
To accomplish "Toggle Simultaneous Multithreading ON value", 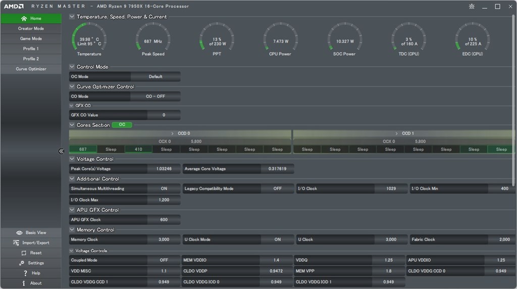I will click(x=164, y=188).
